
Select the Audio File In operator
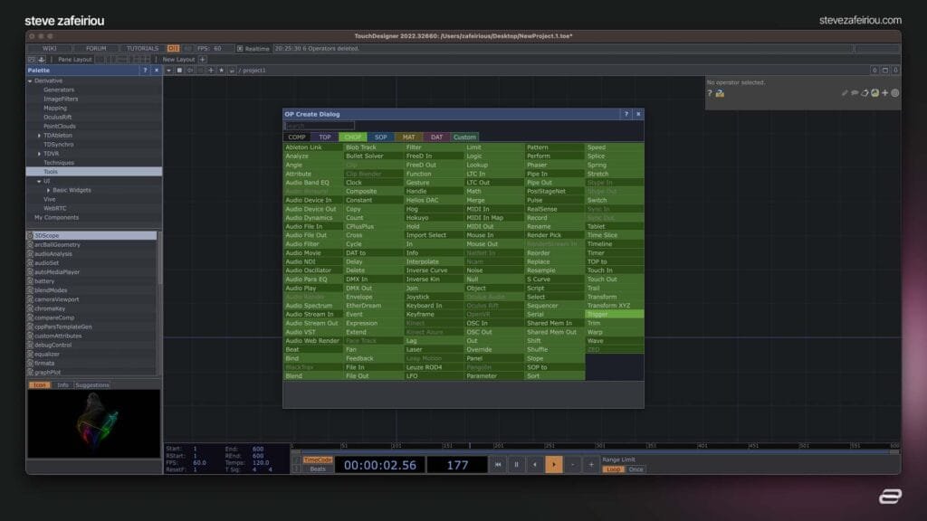(x=312, y=226)
